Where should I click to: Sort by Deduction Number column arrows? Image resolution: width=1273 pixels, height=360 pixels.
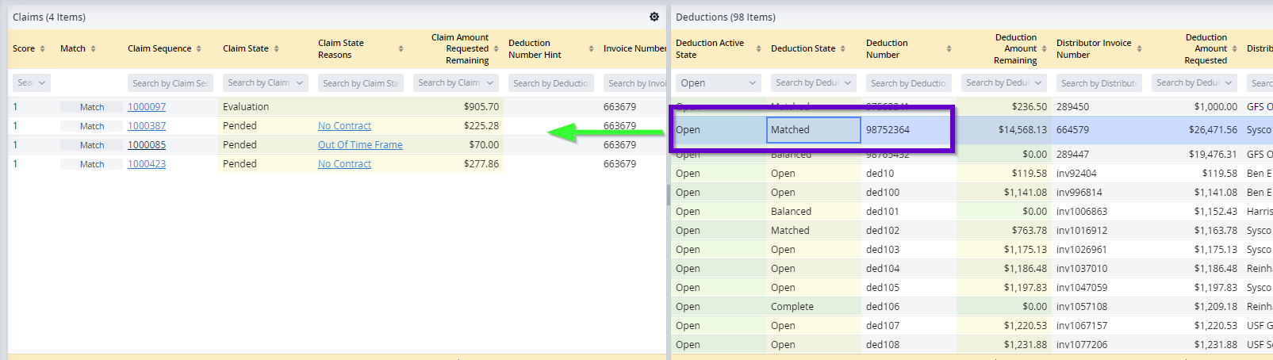tap(949, 49)
